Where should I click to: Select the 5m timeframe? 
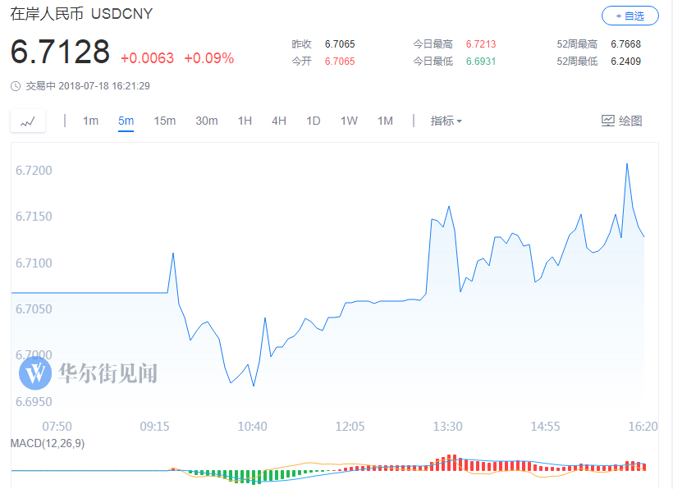pos(126,121)
